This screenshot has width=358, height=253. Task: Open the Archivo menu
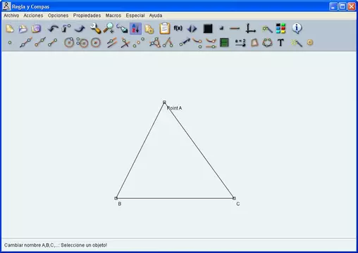pos(11,15)
